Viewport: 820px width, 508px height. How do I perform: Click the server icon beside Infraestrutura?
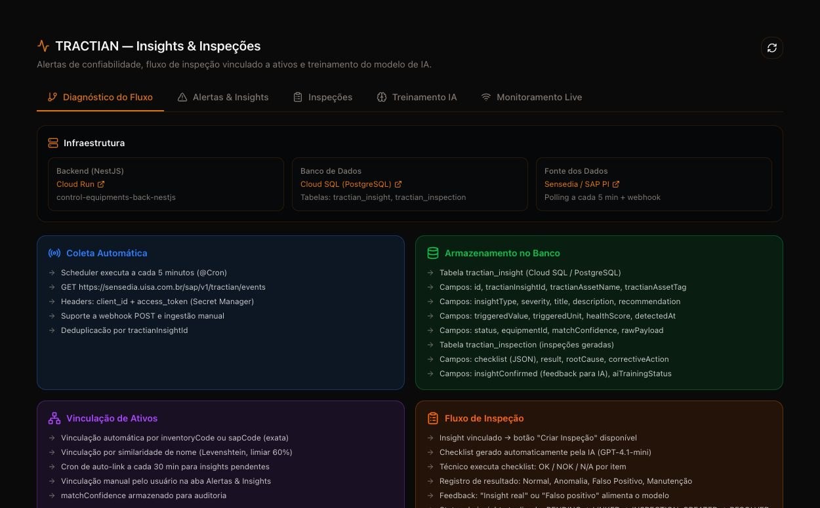coord(53,143)
